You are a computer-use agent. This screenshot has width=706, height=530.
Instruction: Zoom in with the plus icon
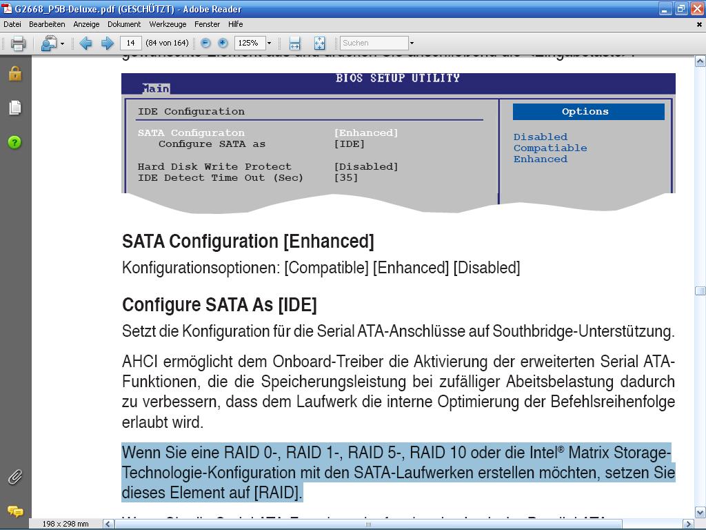(x=223, y=43)
